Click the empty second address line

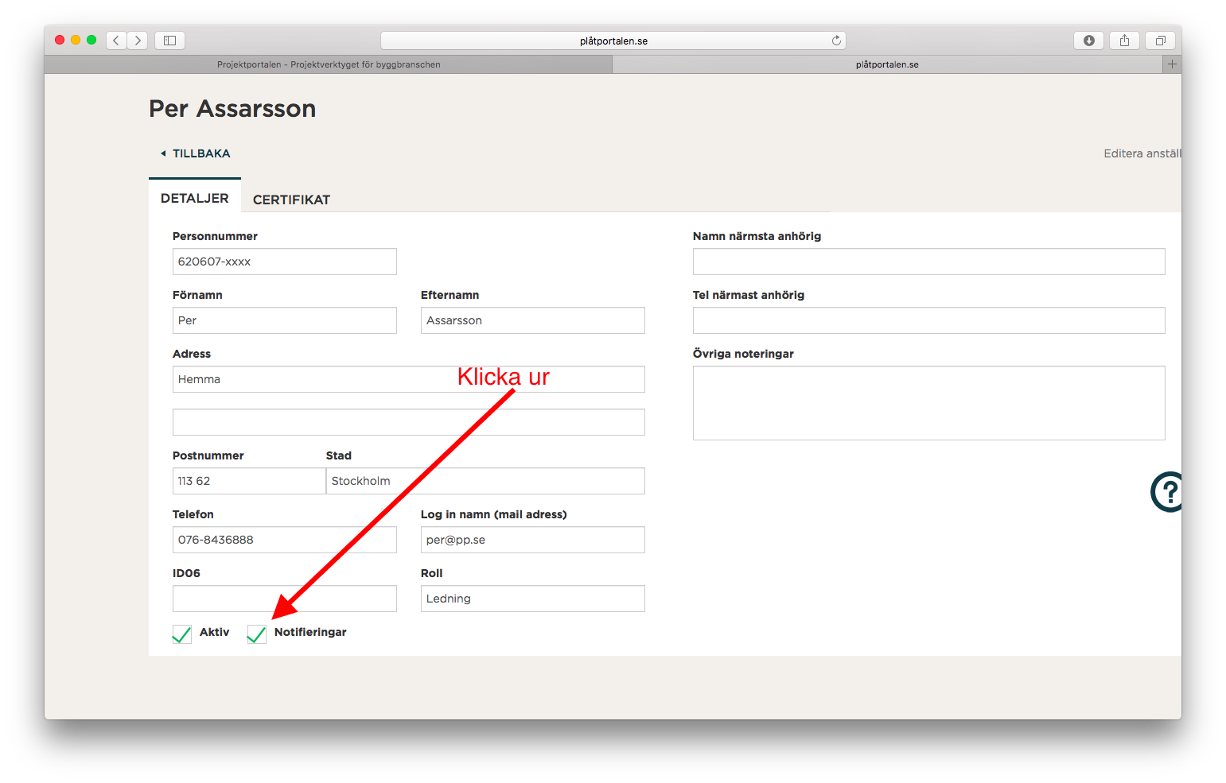pos(409,422)
